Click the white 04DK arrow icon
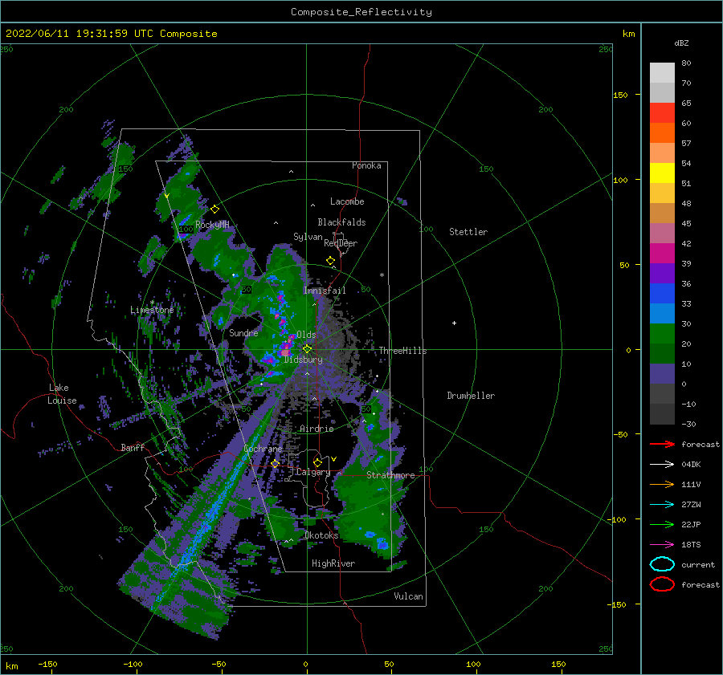This screenshot has width=723, height=675. [x=662, y=464]
